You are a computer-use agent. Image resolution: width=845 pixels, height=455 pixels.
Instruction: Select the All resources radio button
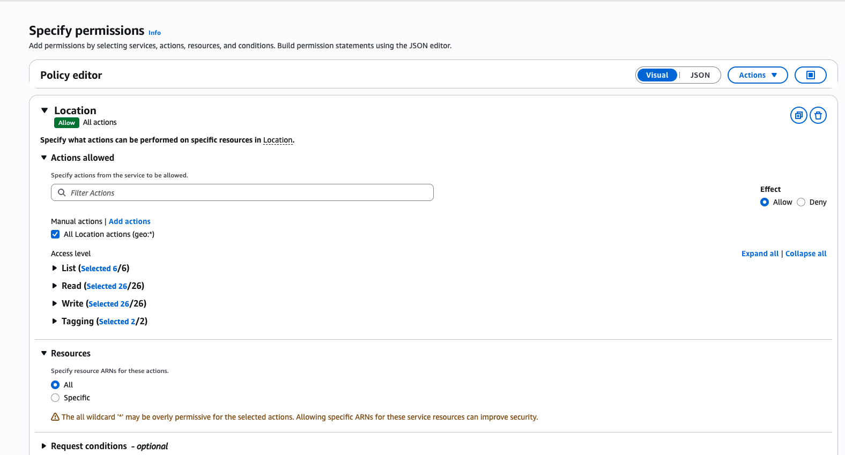click(x=55, y=385)
